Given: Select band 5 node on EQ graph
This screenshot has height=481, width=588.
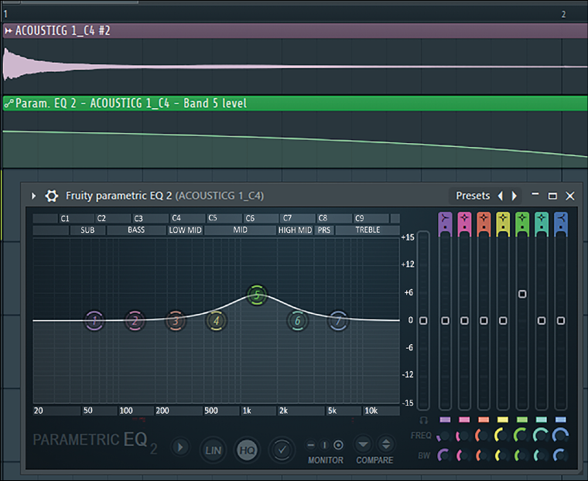Looking at the screenshot, I should coord(257,295).
